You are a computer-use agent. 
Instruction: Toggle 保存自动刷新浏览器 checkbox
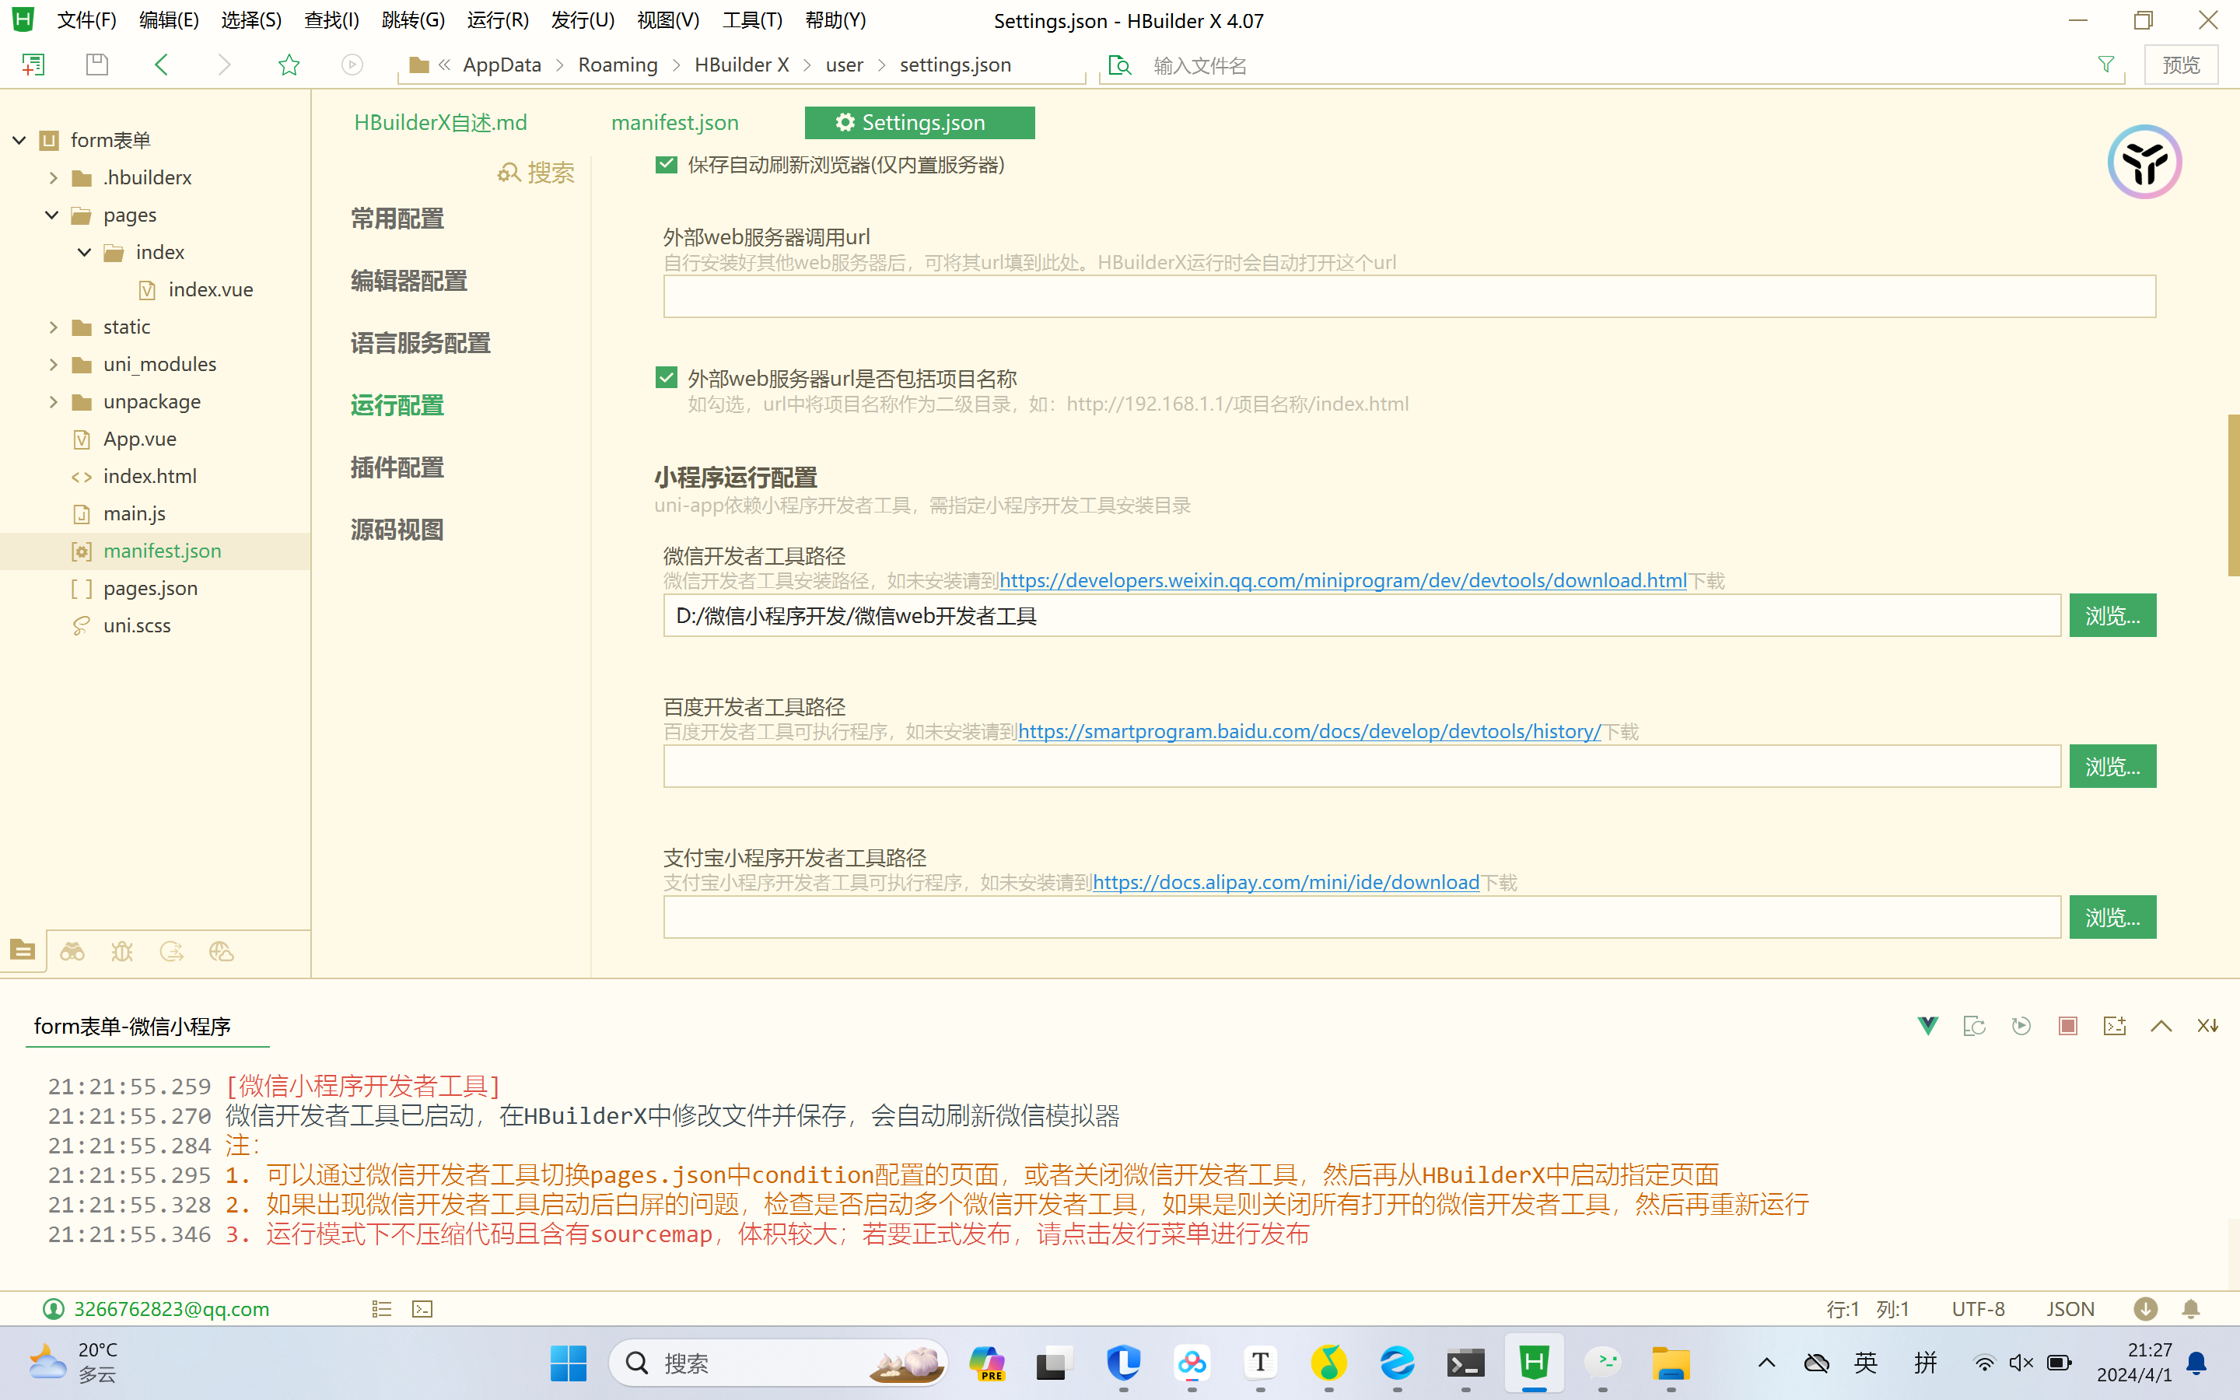click(x=667, y=165)
